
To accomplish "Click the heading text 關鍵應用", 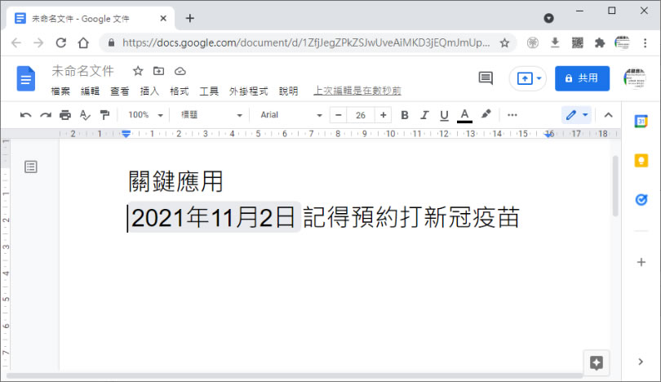I will [x=175, y=181].
